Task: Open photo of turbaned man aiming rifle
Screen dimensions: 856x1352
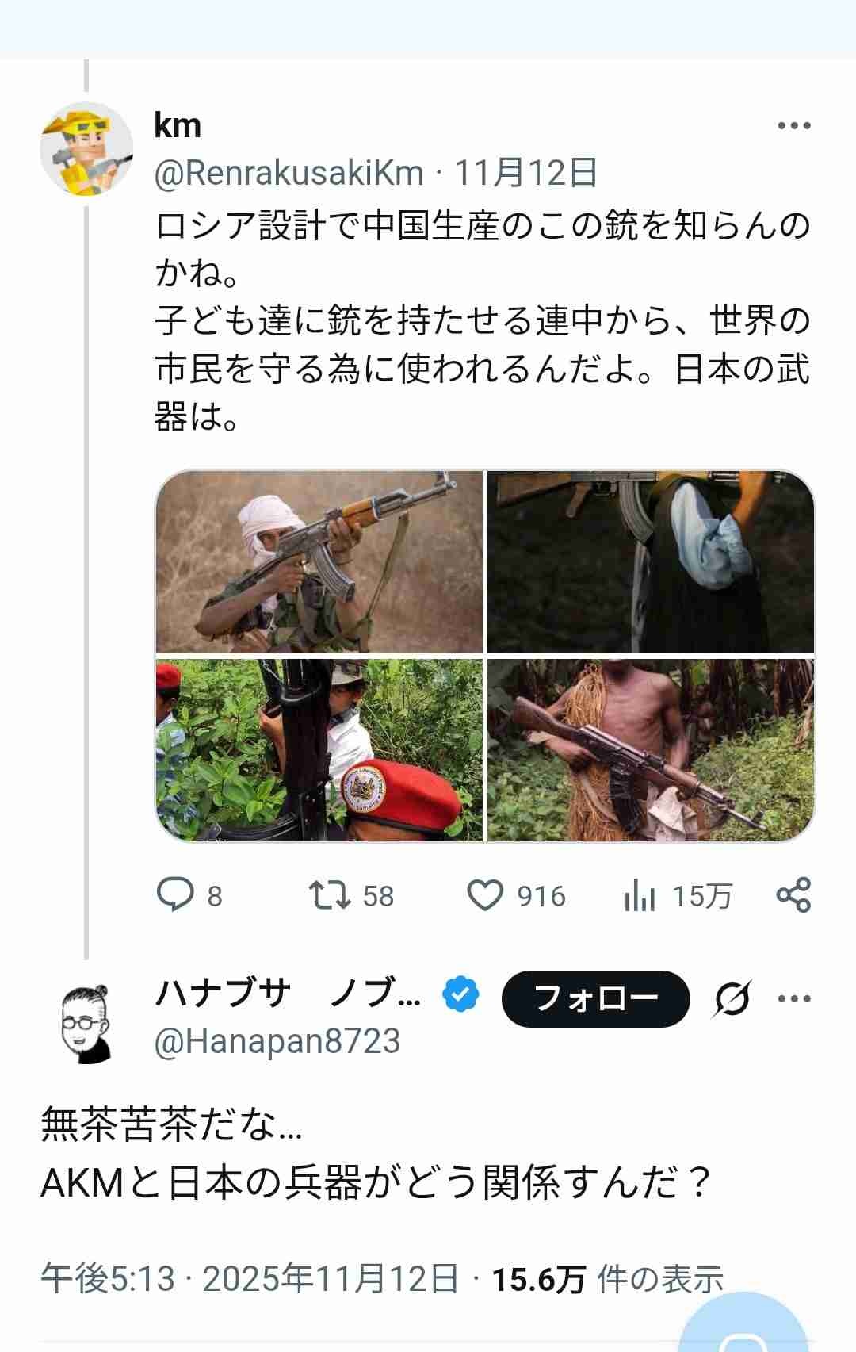Action: [319, 562]
